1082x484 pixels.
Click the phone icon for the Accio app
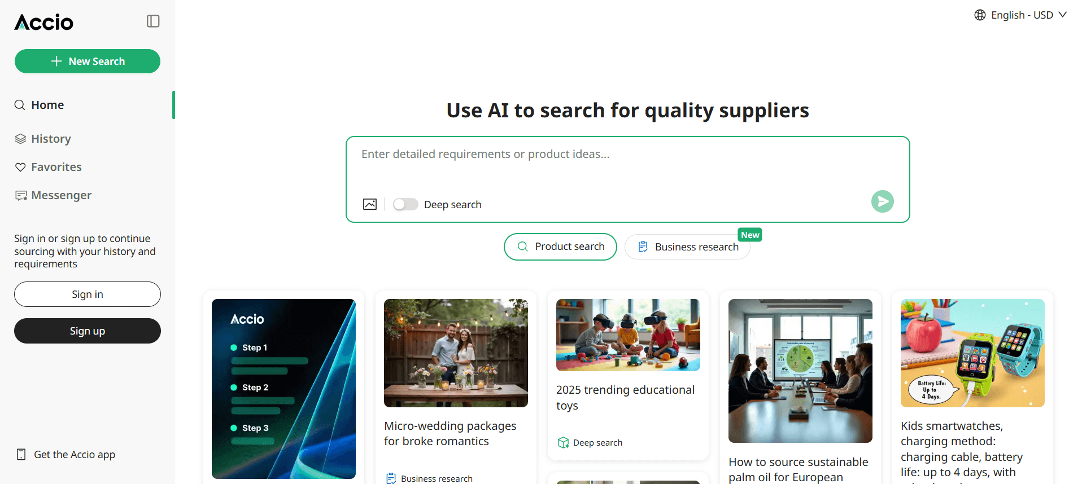point(21,455)
